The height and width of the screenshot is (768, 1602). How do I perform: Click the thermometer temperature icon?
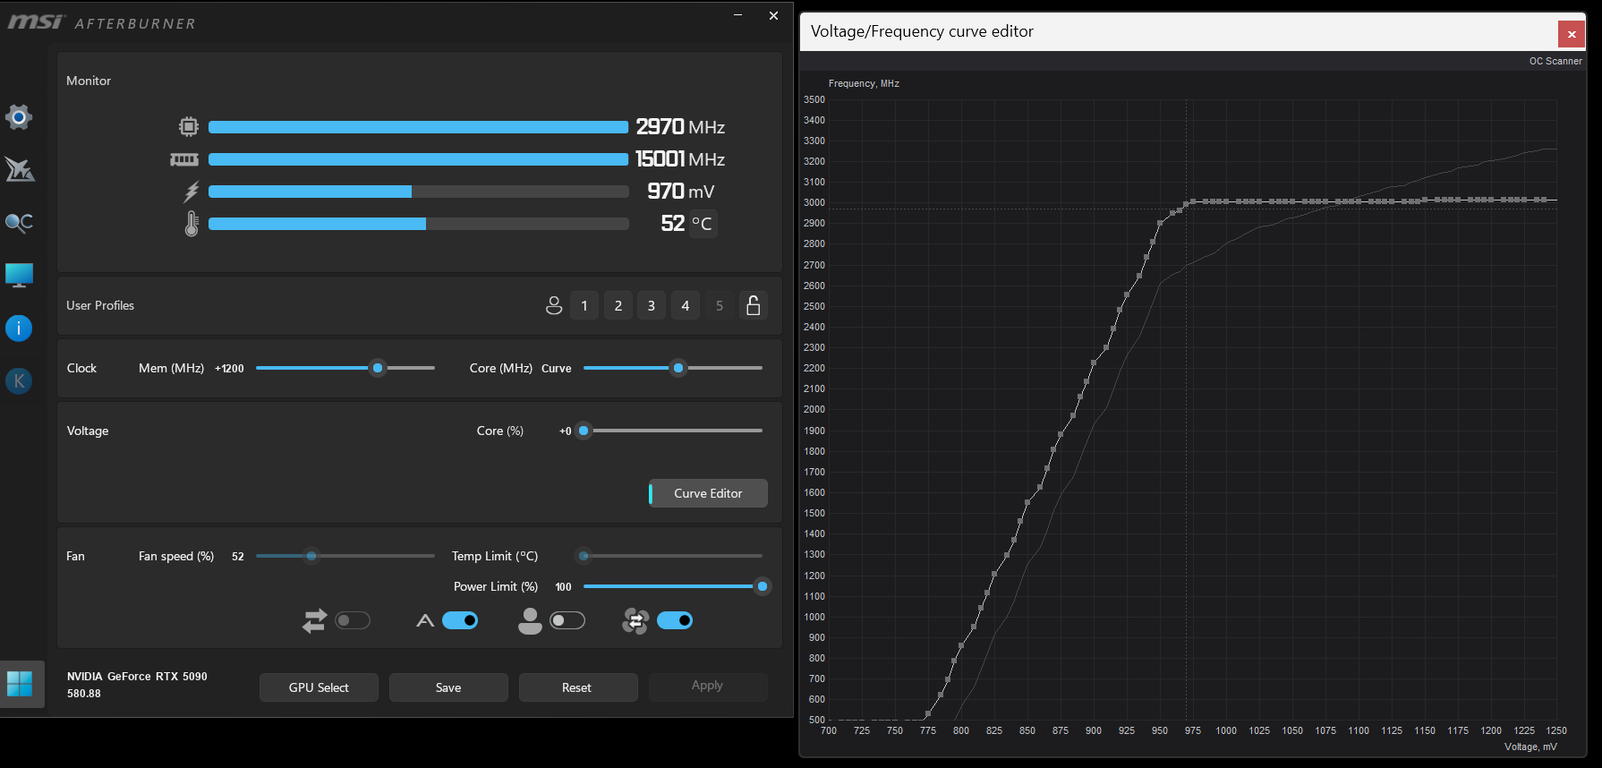coord(192,224)
